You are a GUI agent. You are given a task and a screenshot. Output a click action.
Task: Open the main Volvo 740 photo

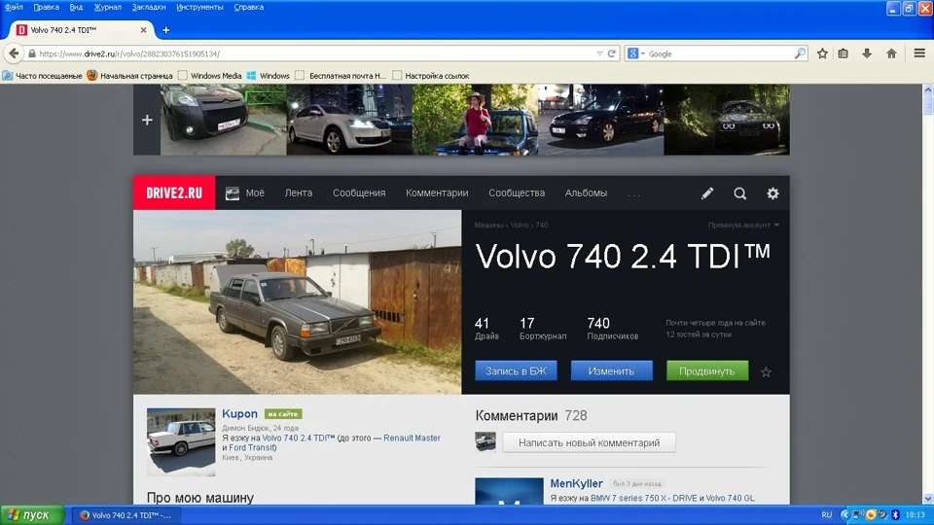click(298, 301)
